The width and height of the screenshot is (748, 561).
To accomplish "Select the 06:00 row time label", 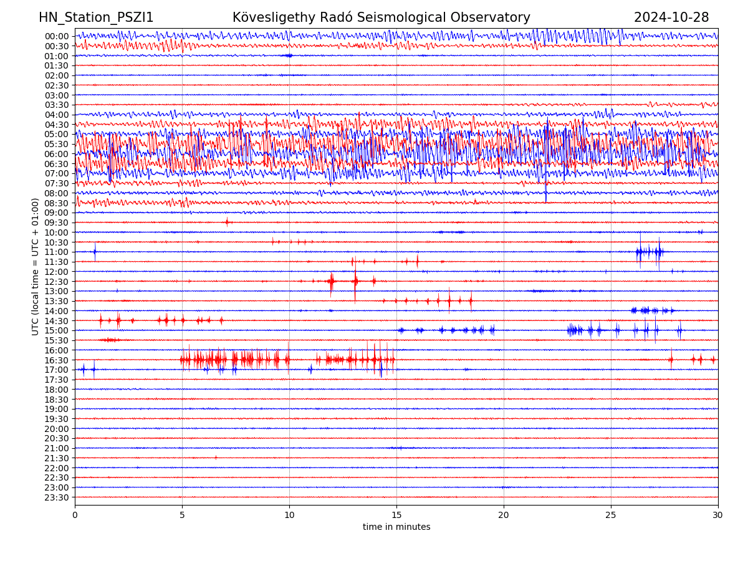I will pos(56,154).
